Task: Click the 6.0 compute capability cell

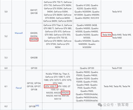Action: point(6,68)
